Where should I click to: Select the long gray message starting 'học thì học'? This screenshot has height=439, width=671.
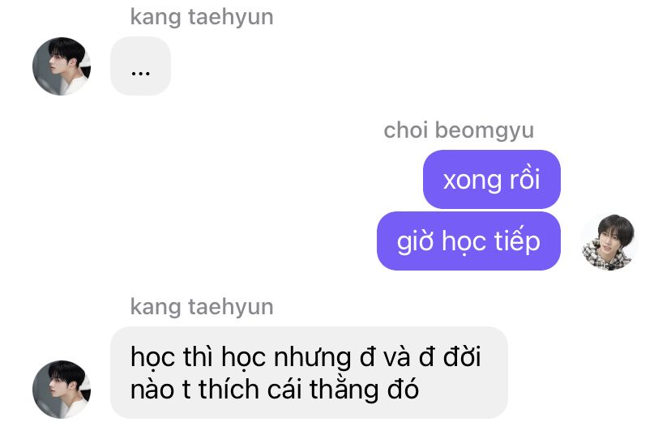click(x=309, y=373)
